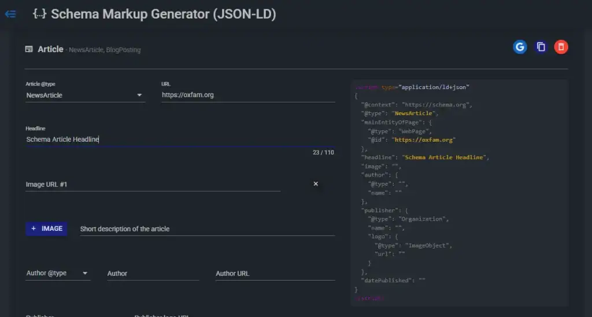Click the Article section table icon
This screenshot has height=317, width=592.
coord(29,49)
